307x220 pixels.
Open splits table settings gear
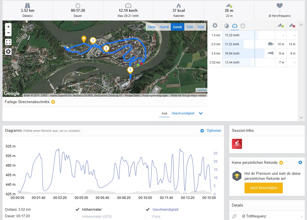(215, 25)
